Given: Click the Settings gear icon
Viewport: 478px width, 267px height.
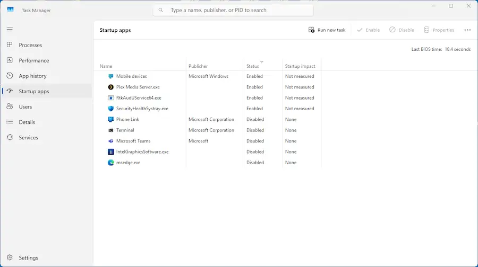Looking at the screenshot, I should pos(10,257).
